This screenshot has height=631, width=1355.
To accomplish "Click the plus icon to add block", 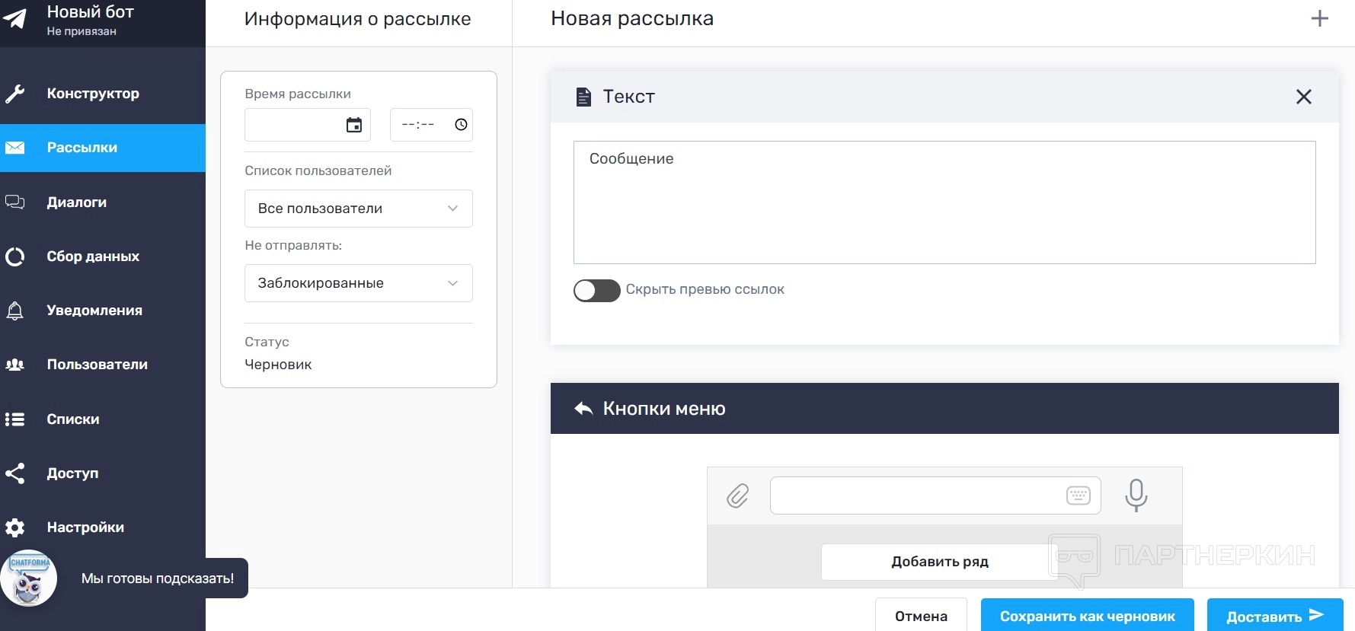I will (1319, 19).
